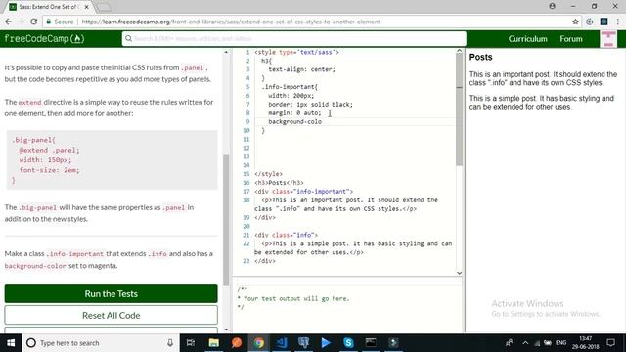Click the Secure padlock icon
Image resolution: width=626 pixels, height=352 pixels.
(49, 22)
